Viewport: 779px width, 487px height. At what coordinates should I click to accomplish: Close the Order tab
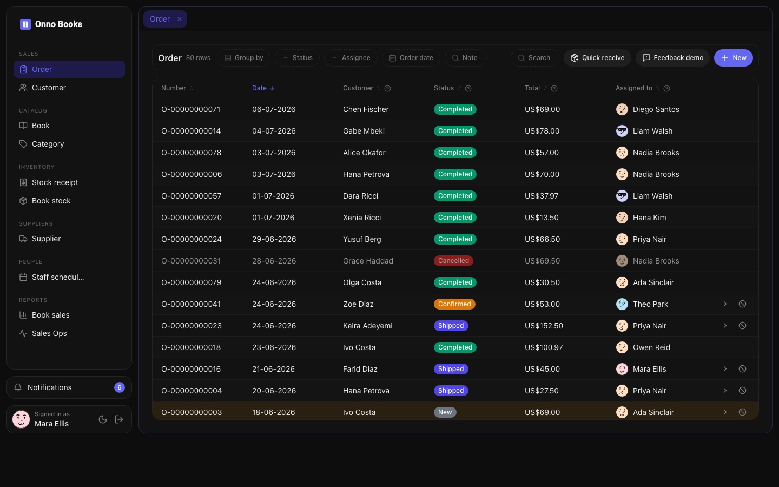(180, 19)
